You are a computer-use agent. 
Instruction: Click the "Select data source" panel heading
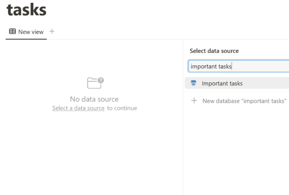pos(214,51)
